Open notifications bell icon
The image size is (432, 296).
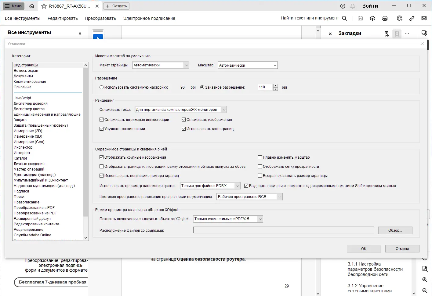coord(353,6)
